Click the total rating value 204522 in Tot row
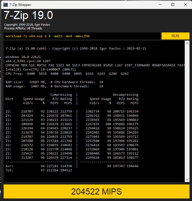The image size is (192, 201). pos(66,170)
